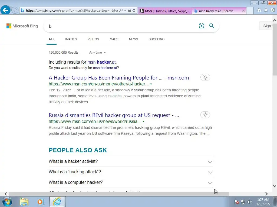Select the ALL results tab
The image size is (277, 207).
(51, 39)
